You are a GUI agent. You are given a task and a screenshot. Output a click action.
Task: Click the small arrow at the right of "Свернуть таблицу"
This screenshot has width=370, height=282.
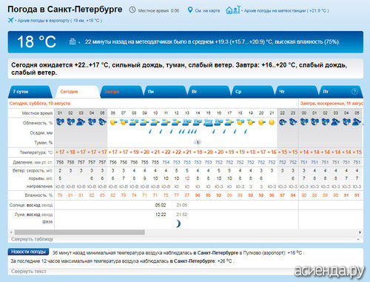[358, 239]
